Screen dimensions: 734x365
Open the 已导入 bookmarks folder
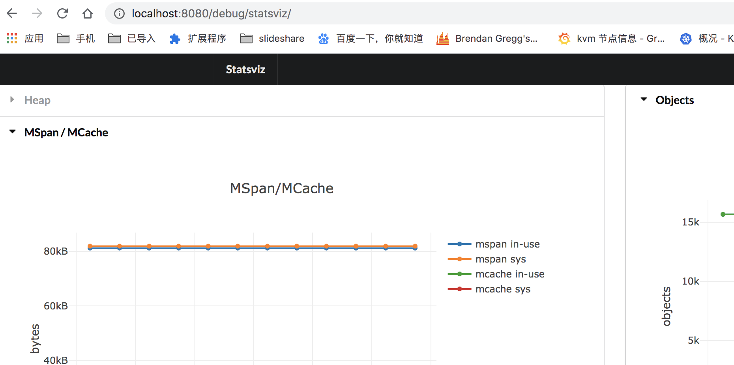pyautogui.click(x=132, y=38)
